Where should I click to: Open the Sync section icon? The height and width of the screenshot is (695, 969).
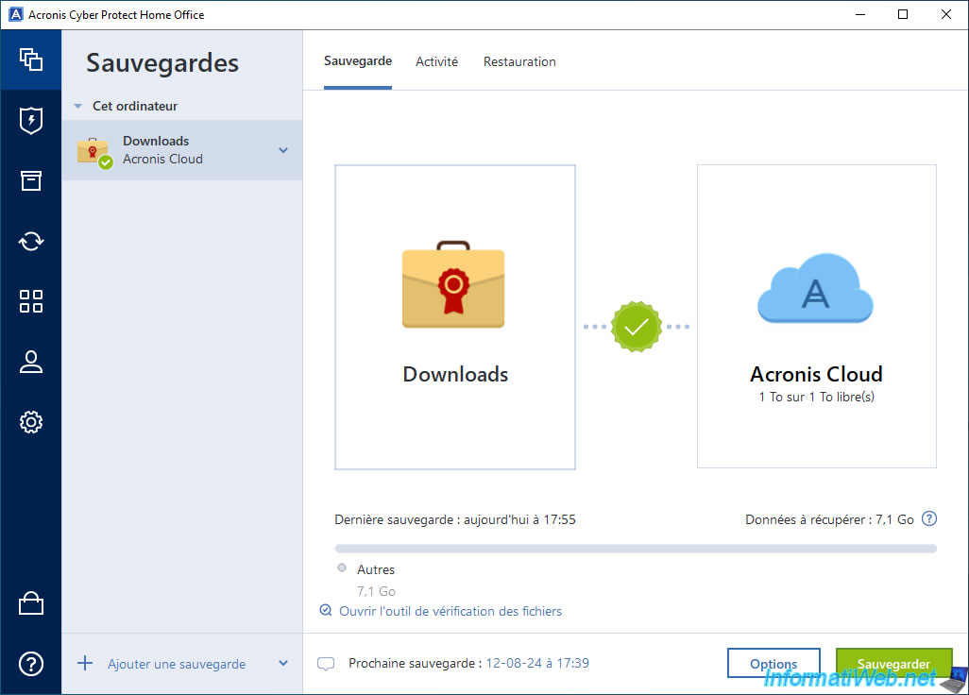[x=31, y=241]
